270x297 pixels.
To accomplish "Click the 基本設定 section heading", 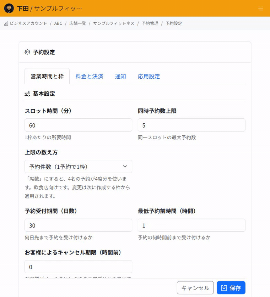I will (x=44, y=94).
